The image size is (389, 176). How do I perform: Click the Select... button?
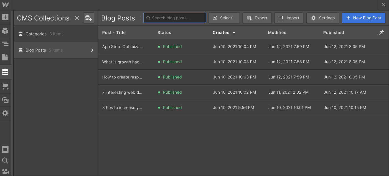(x=224, y=18)
